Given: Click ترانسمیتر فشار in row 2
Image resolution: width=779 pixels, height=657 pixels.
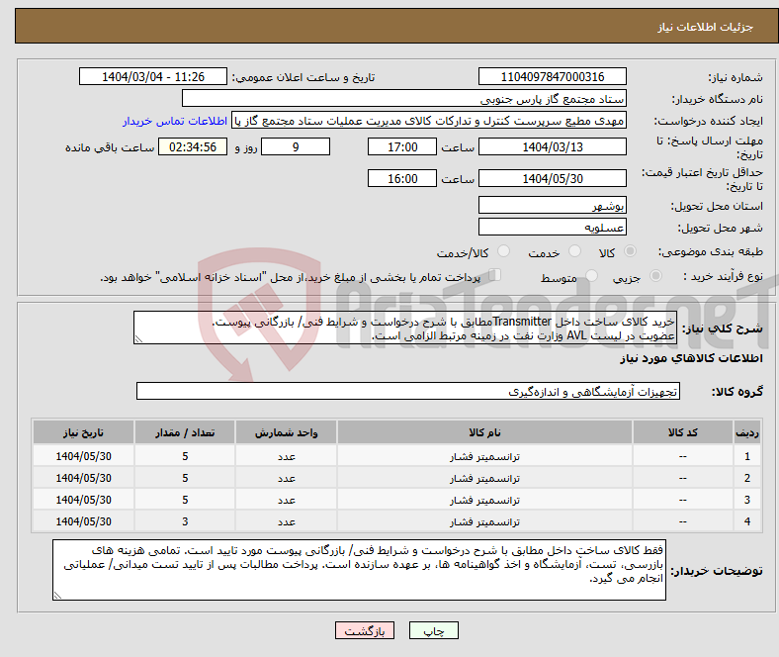Looking at the screenshot, I should point(484,478).
